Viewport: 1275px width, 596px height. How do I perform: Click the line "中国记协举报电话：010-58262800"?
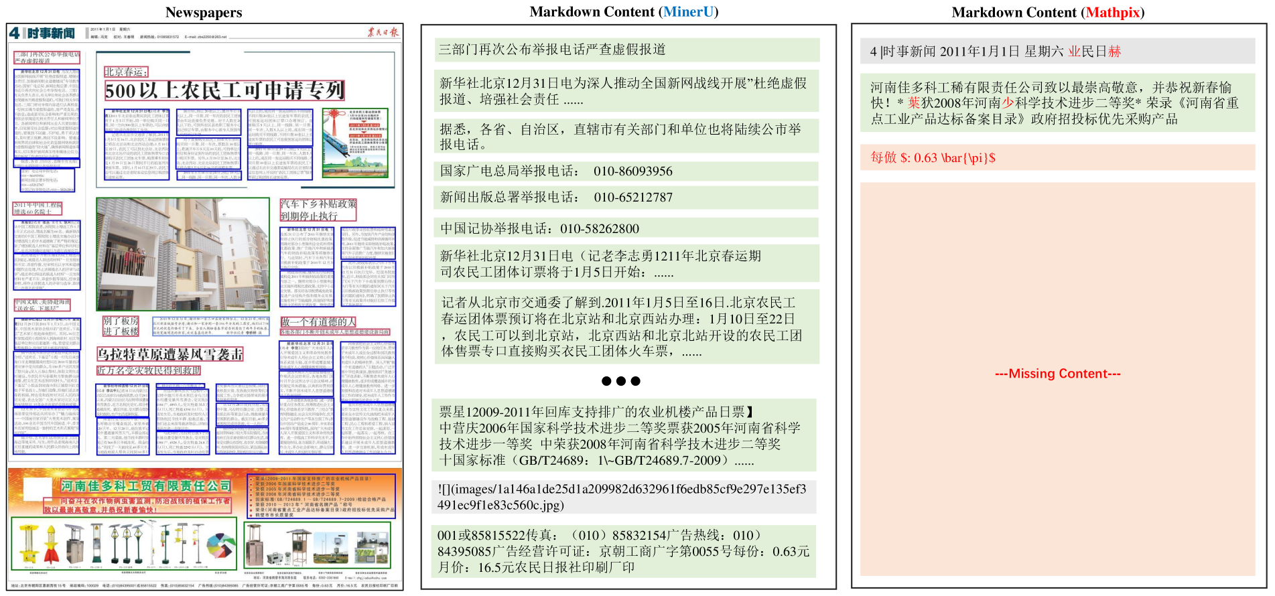[626, 228]
